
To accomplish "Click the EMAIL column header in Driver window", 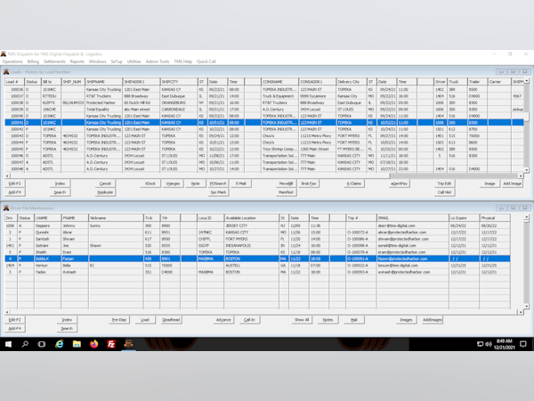I will point(413,218).
